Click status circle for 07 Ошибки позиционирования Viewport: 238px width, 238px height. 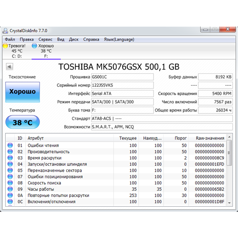click(x=10, y=177)
